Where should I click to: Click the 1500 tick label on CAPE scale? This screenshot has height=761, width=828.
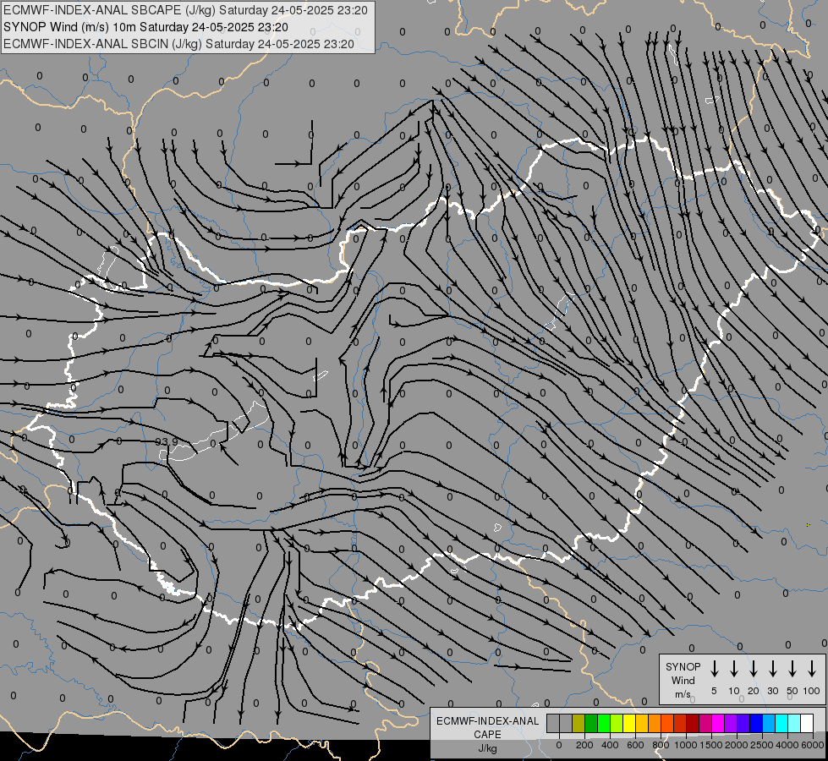point(711,745)
